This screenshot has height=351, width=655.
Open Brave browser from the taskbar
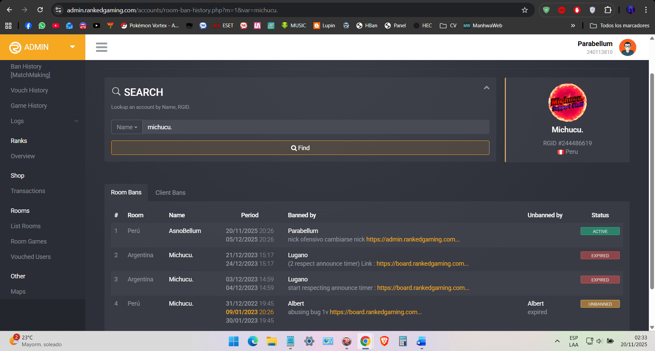pos(384,341)
